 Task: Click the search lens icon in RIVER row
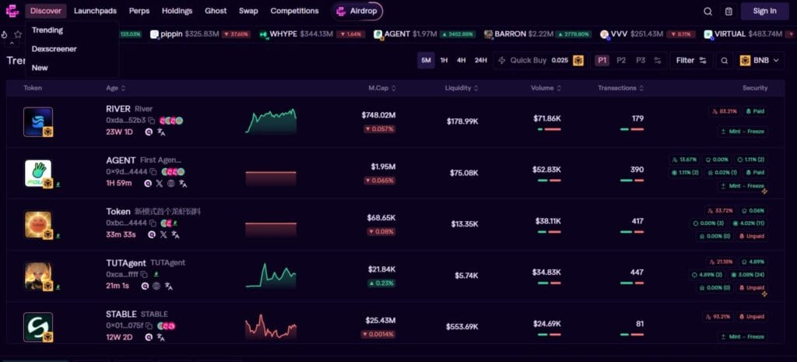point(149,132)
